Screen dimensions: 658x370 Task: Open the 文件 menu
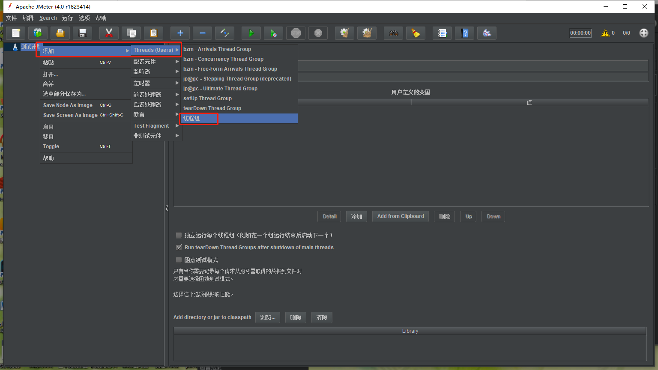pyautogui.click(x=12, y=18)
